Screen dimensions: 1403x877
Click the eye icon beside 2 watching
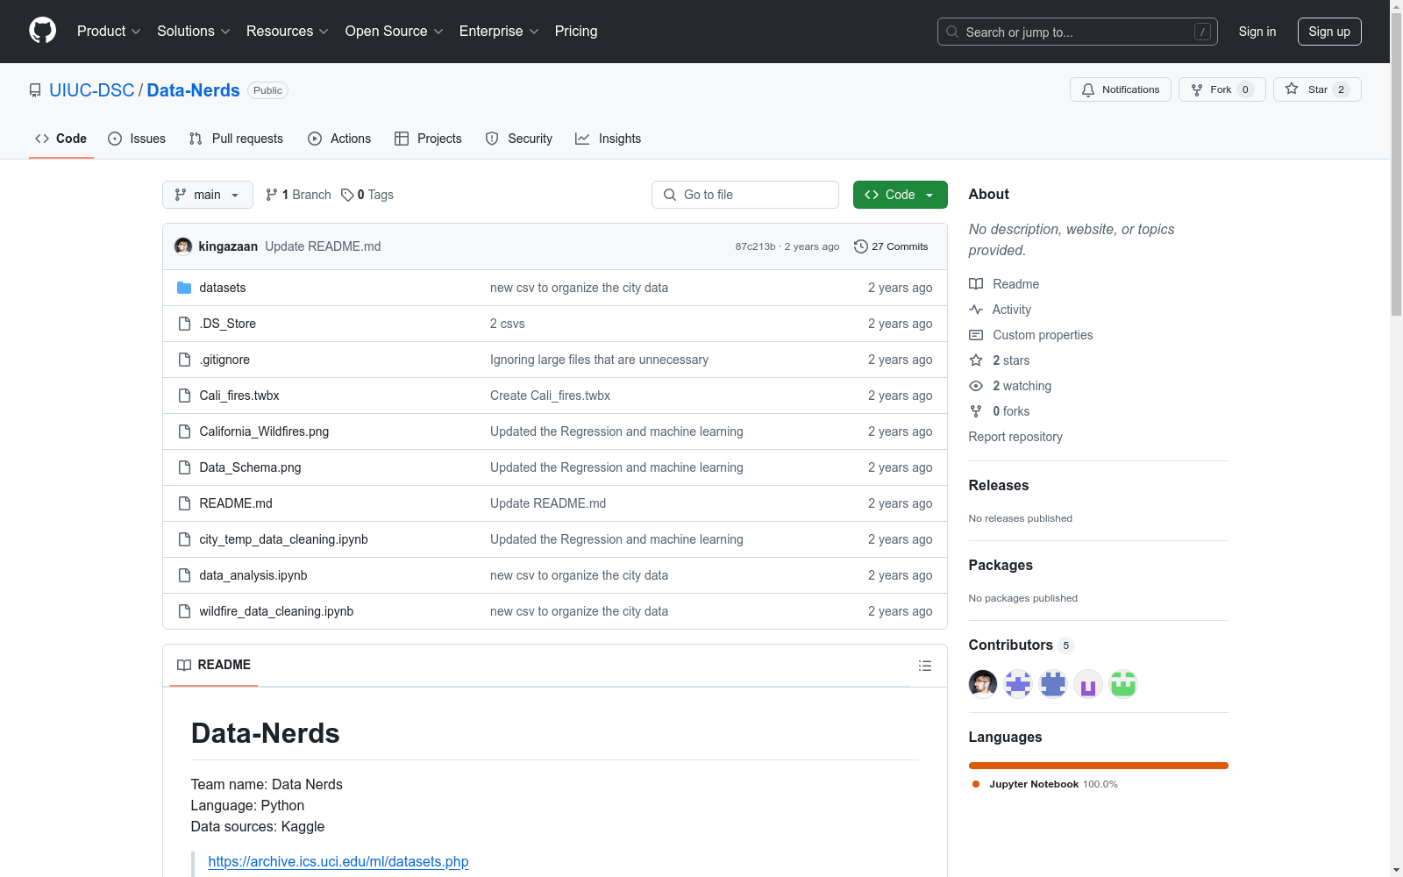coord(976,386)
